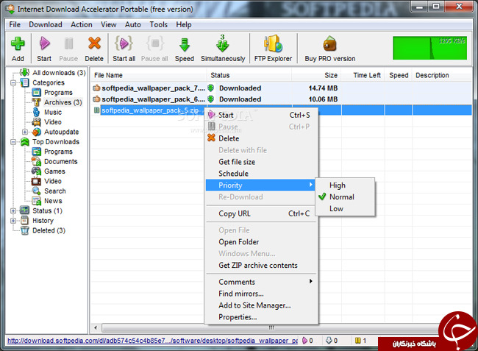Select the Music category icon
478x351 pixels.
(x=36, y=113)
